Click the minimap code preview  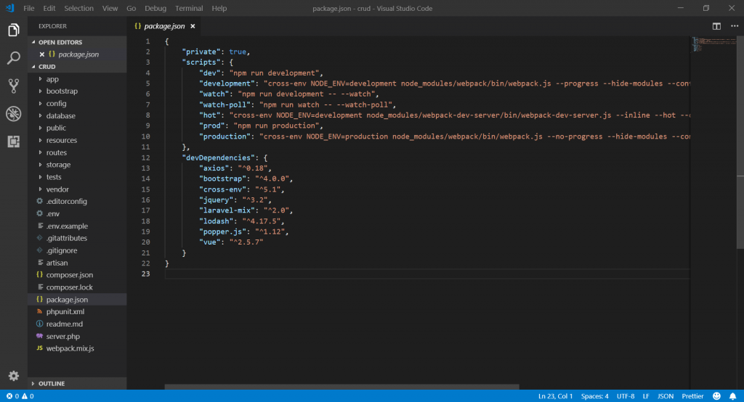coord(713,44)
